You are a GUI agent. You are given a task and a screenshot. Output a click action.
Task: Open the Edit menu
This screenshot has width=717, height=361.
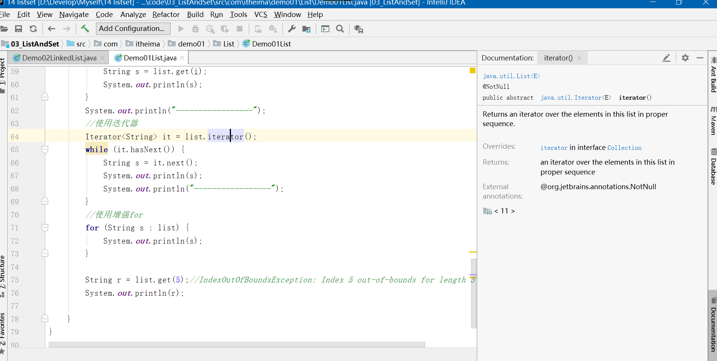tap(23, 14)
